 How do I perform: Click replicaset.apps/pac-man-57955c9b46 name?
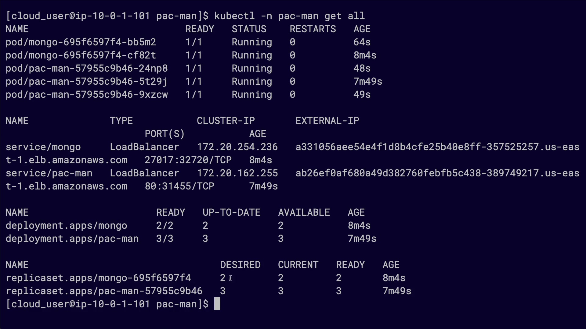point(104,291)
